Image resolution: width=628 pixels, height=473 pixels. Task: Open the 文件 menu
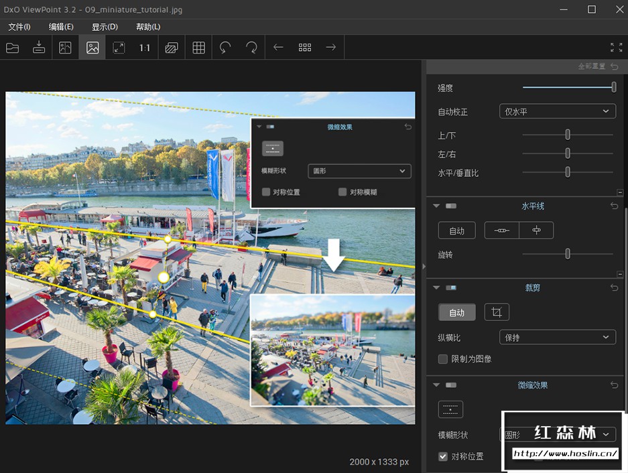tap(19, 27)
